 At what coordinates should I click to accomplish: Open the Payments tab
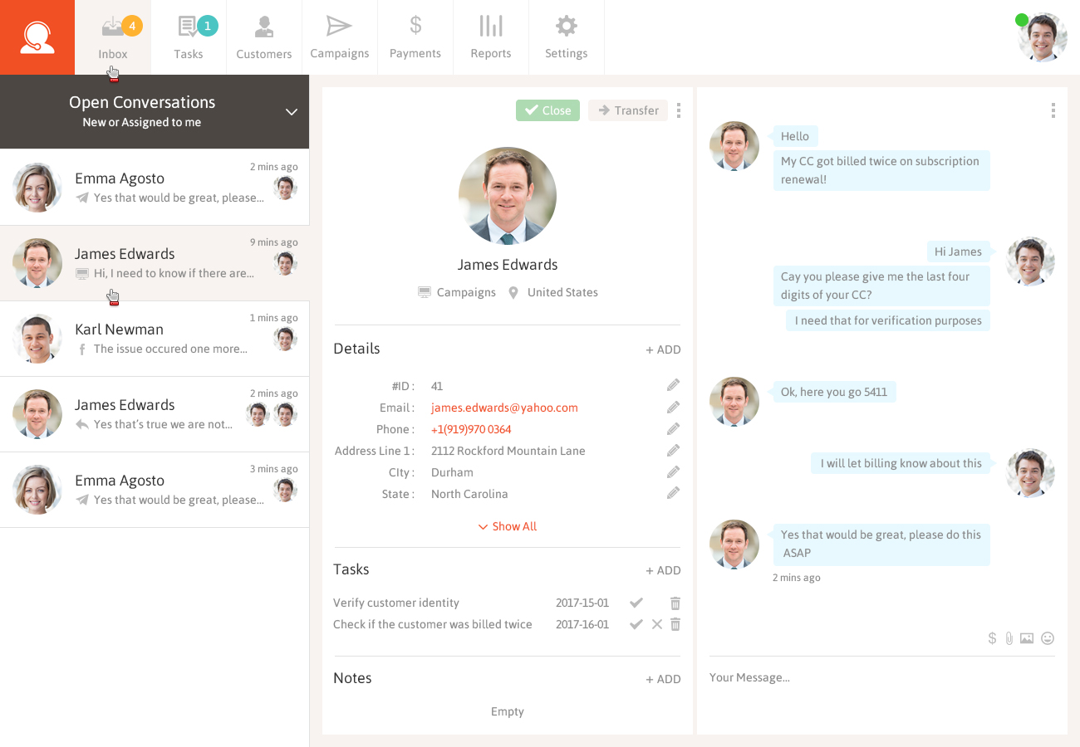coord(415,37)
